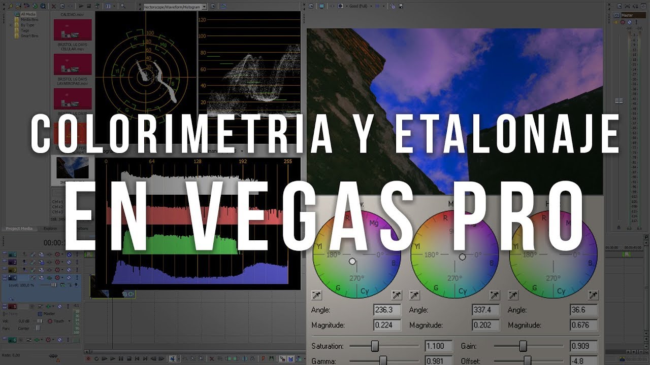The width and height of the screenshot is (650, 365).
Task: Click Stop in the timeline transport bar
Action: (129, 359)
